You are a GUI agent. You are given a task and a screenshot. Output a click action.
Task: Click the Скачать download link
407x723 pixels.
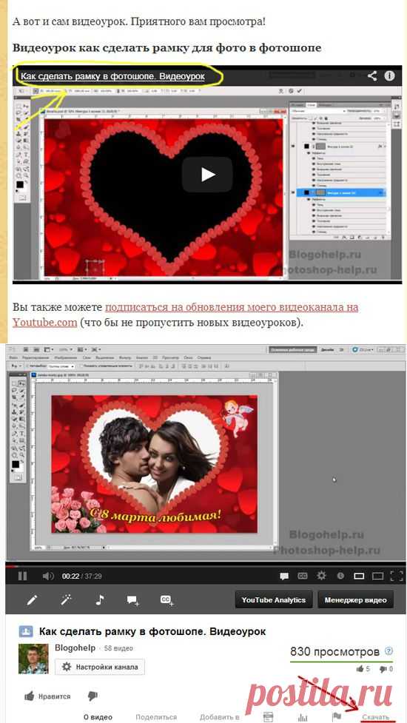(375, 717)
